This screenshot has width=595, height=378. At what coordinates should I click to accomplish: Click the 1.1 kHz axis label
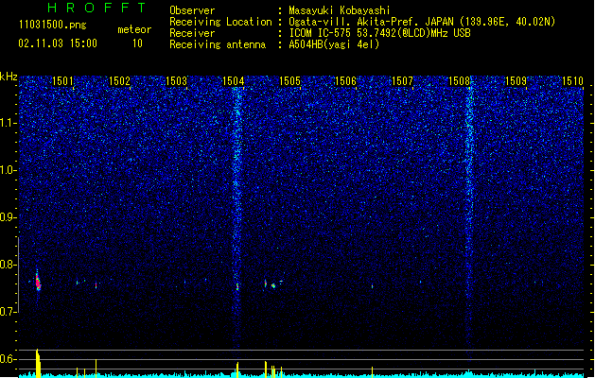click(x=9, y=123)
